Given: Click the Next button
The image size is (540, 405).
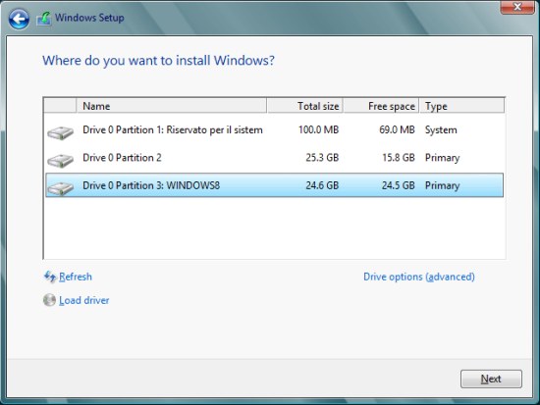Looking at the screenshot, I should click(x=491, y=379).
